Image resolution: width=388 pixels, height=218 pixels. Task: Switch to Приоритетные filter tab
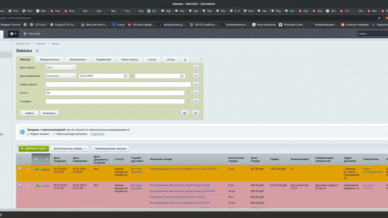coord(50,60)
